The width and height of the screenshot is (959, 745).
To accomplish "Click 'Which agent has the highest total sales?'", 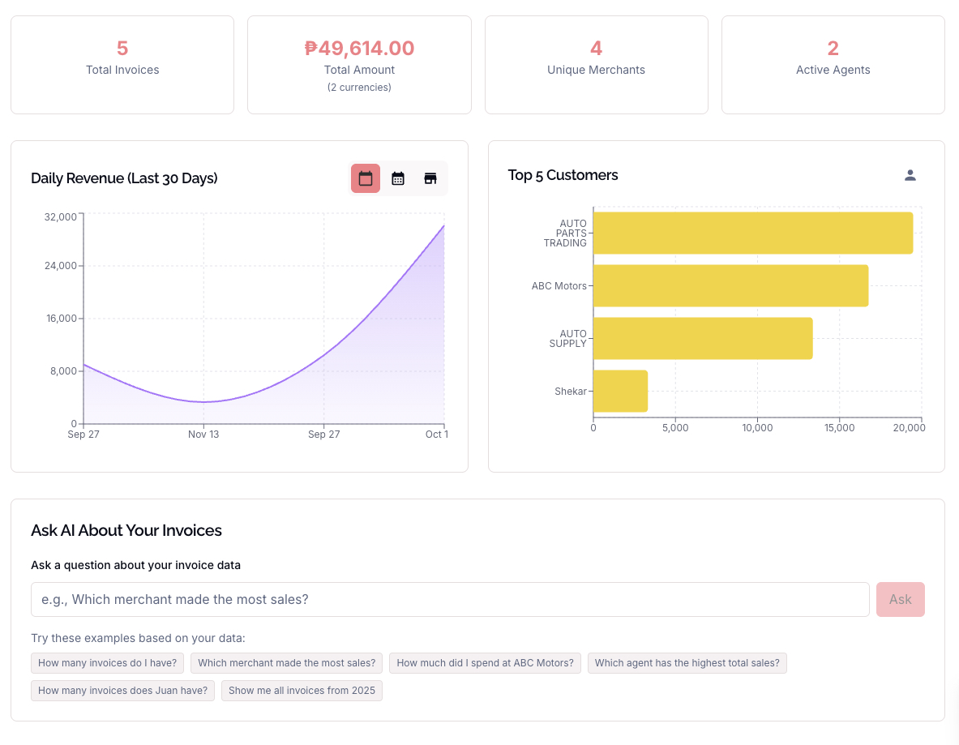I will pyautogui.click(x=687, y=663).
